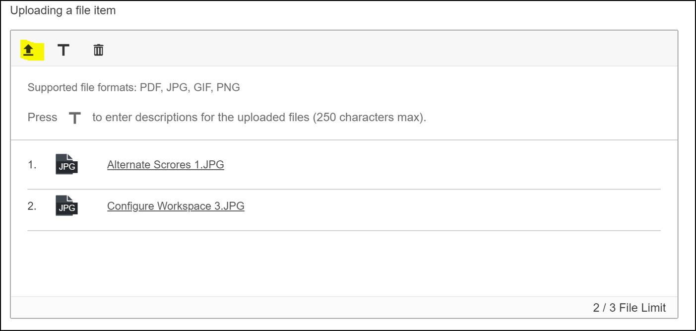
Task: Click the 2 / 3 File Limit counter
Action: click(629, 308)
